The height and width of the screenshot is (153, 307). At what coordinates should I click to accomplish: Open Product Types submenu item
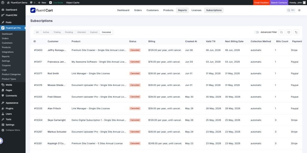click(x=9, y=79)
